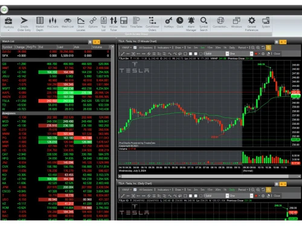Toggle highlighted yellow tool in 5 Minute Chart
This screenshot has height=226, width=302.
[268, 48]
